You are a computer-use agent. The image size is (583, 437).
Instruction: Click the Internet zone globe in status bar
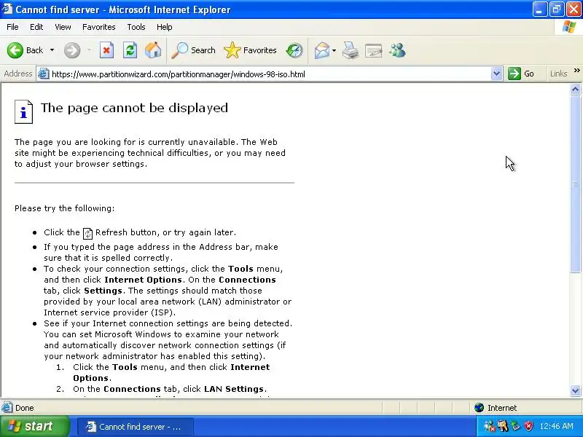tap(479, 408)
